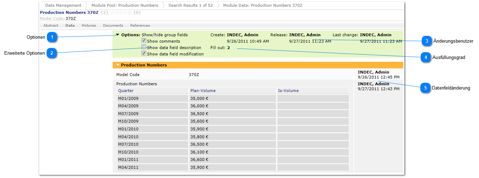Enable Show data field description checkbox
This screenshot has width=479, height=178.
(x=144, y=47)
